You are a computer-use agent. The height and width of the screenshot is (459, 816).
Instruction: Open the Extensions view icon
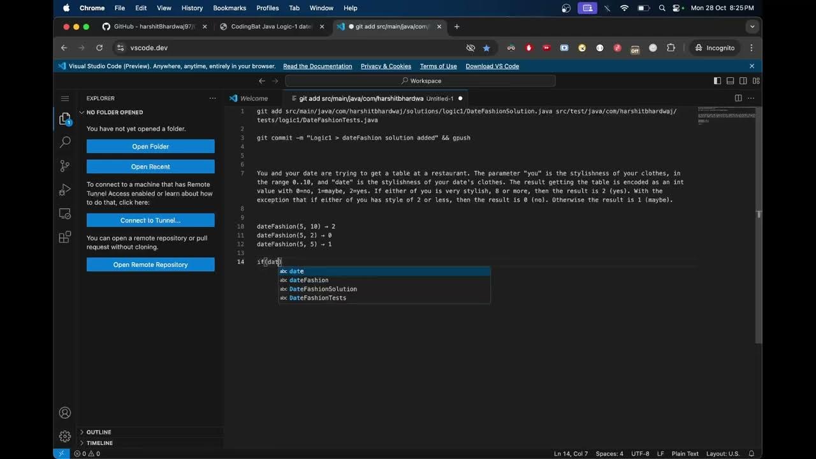[x=64, y=237]
